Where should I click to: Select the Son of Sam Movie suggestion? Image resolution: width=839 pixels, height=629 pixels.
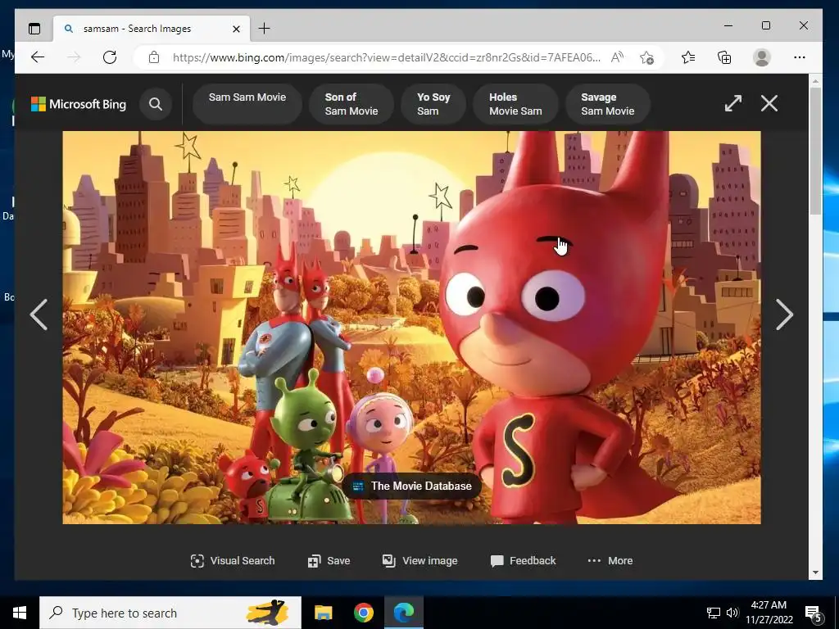(x=351, y=104)
